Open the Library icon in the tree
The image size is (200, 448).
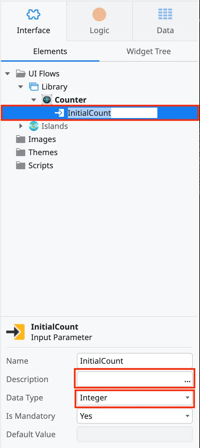[x=34, y=87]
